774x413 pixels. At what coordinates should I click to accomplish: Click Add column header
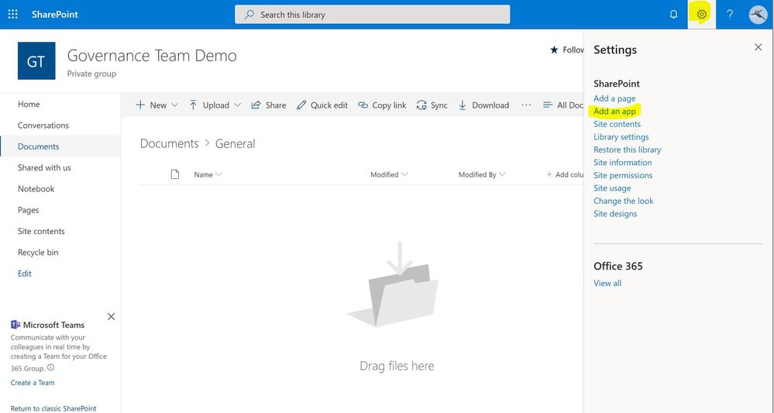tap(565, 174)
